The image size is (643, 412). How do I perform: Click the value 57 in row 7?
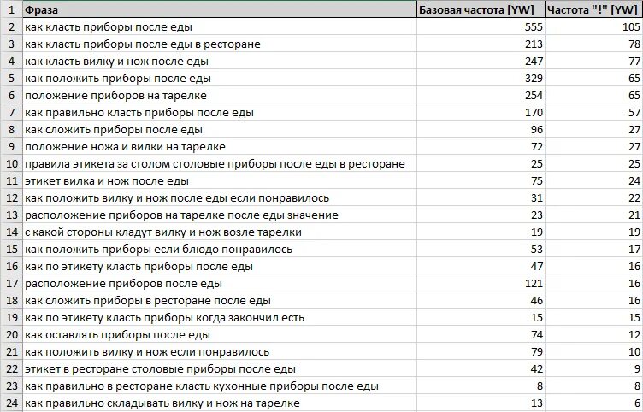(634, 112)
